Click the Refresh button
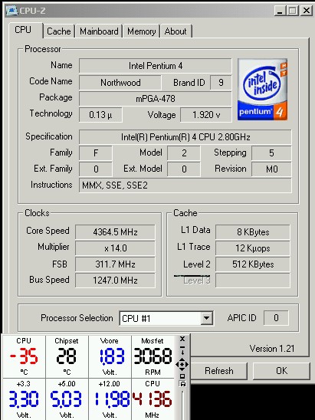This screenshot has height=420, width=315. coord(219,371)
